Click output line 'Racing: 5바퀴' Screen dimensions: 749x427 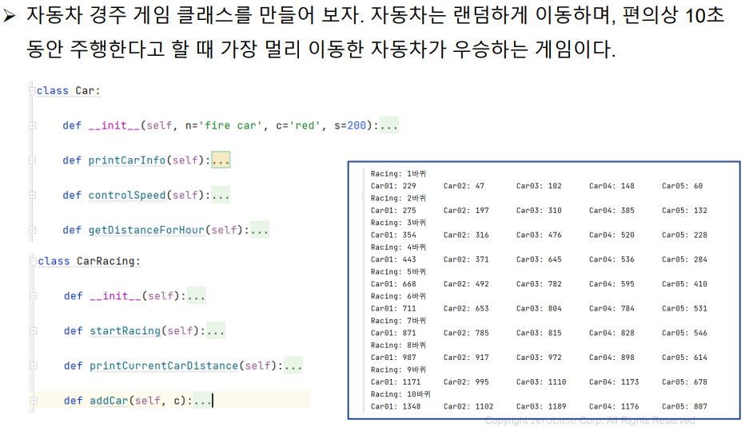[x=398, y=271]
